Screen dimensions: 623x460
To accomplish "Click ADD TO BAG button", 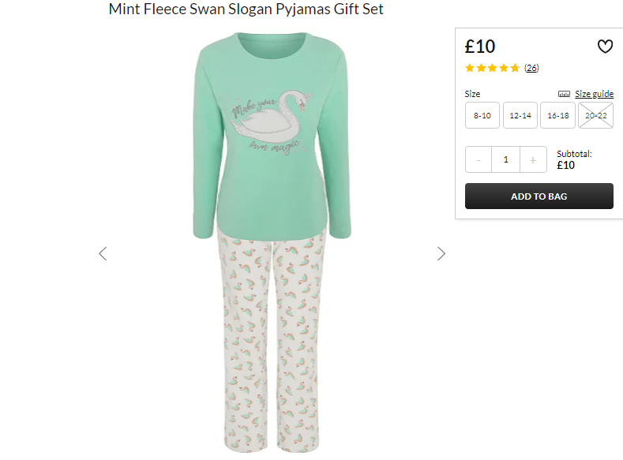I will pyautogui.click(x=539, y=196).
